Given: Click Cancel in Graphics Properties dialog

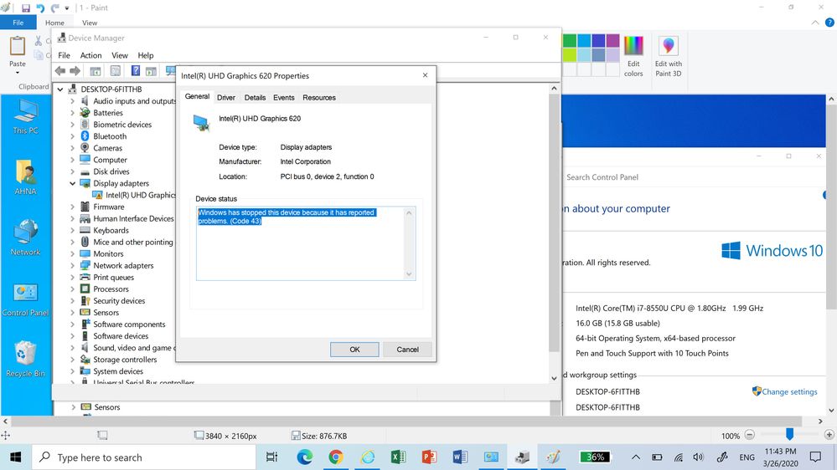Looking at the screenshot, I should click(x=407, y=350).
